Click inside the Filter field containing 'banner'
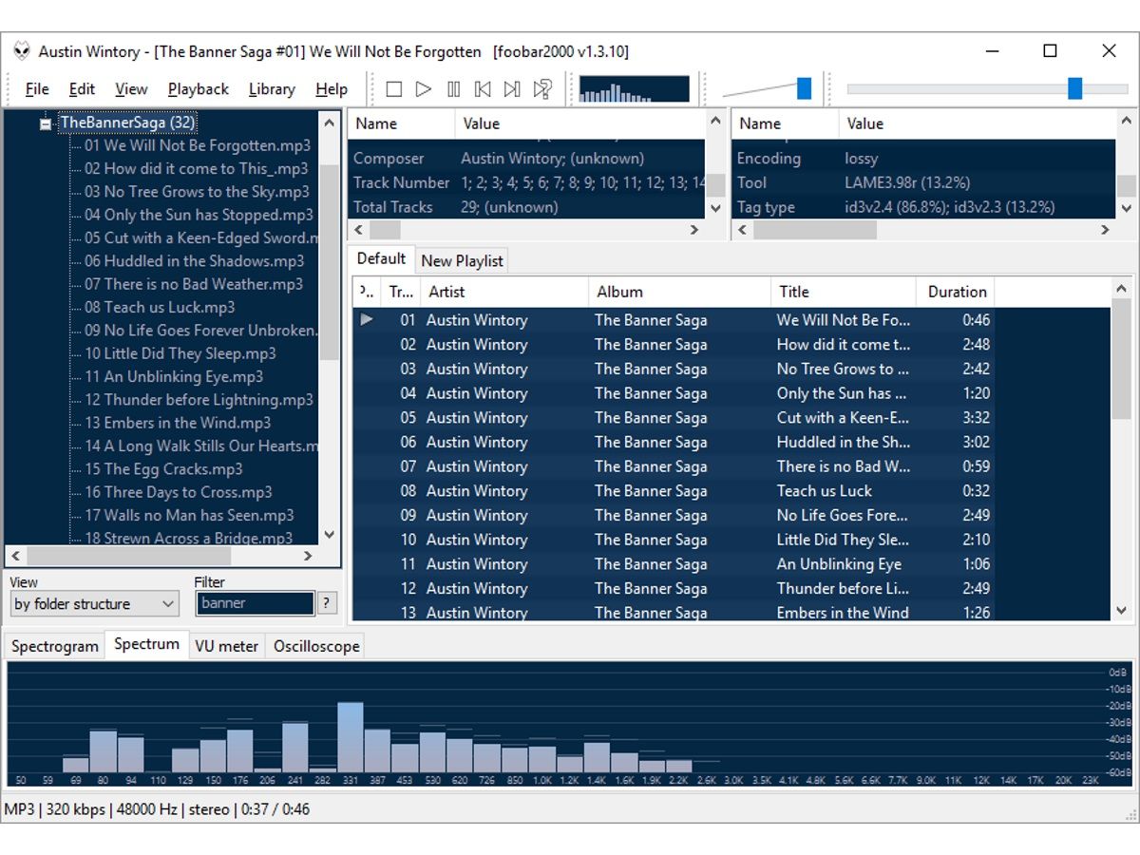Viewport: 1140px width, 855px height. coord(256,603)
